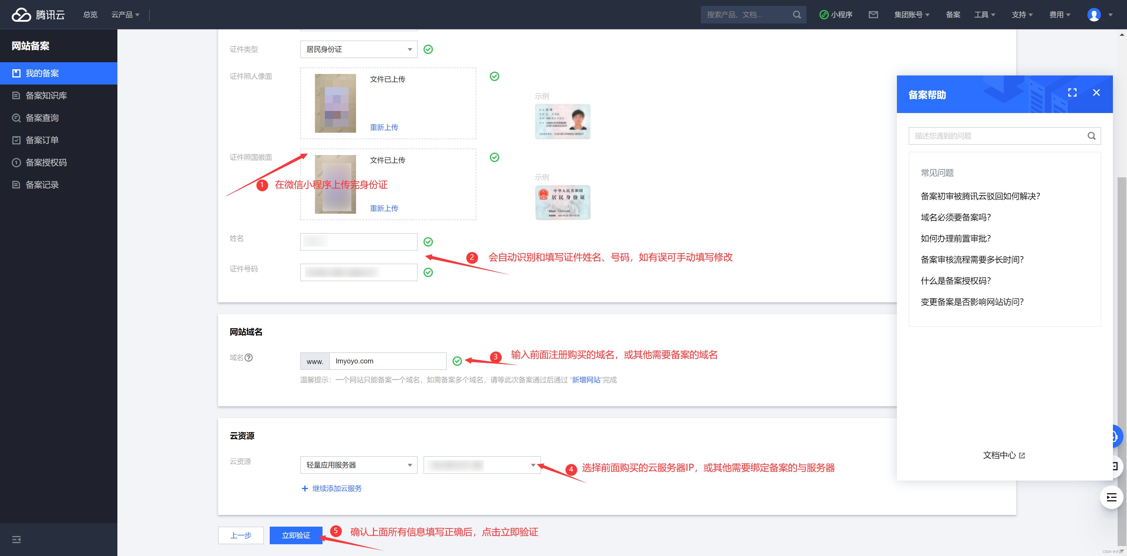
Task: Select 备案订单 in sidebar
Action: coord(59,140)
